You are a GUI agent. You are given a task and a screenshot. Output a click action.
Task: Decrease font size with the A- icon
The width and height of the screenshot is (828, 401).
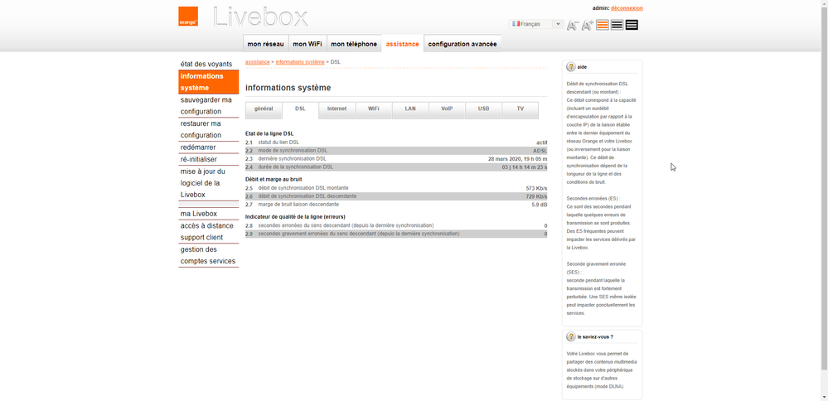coord(572,25)
